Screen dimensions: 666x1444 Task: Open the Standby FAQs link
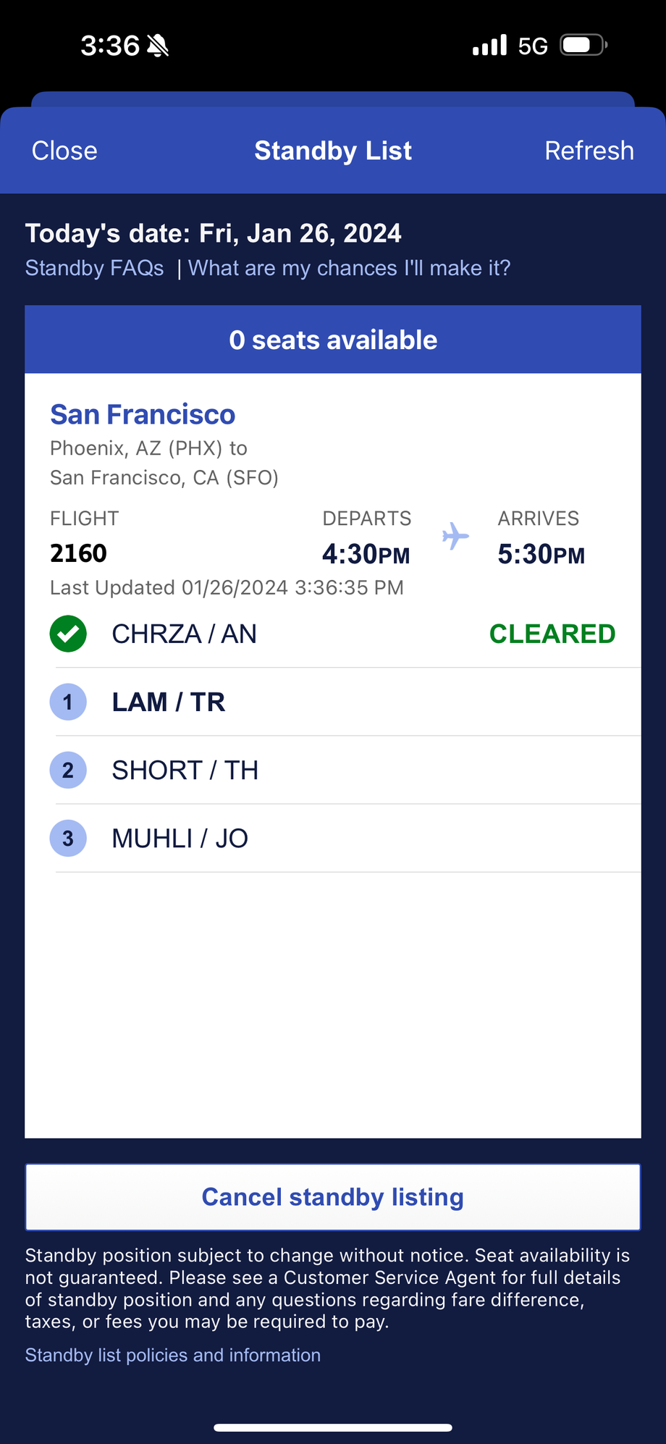click(95, 268)
